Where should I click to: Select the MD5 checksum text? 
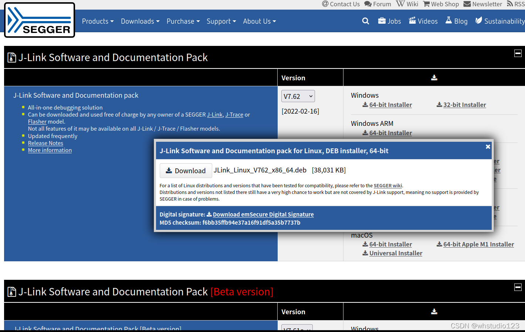[230, 223]
